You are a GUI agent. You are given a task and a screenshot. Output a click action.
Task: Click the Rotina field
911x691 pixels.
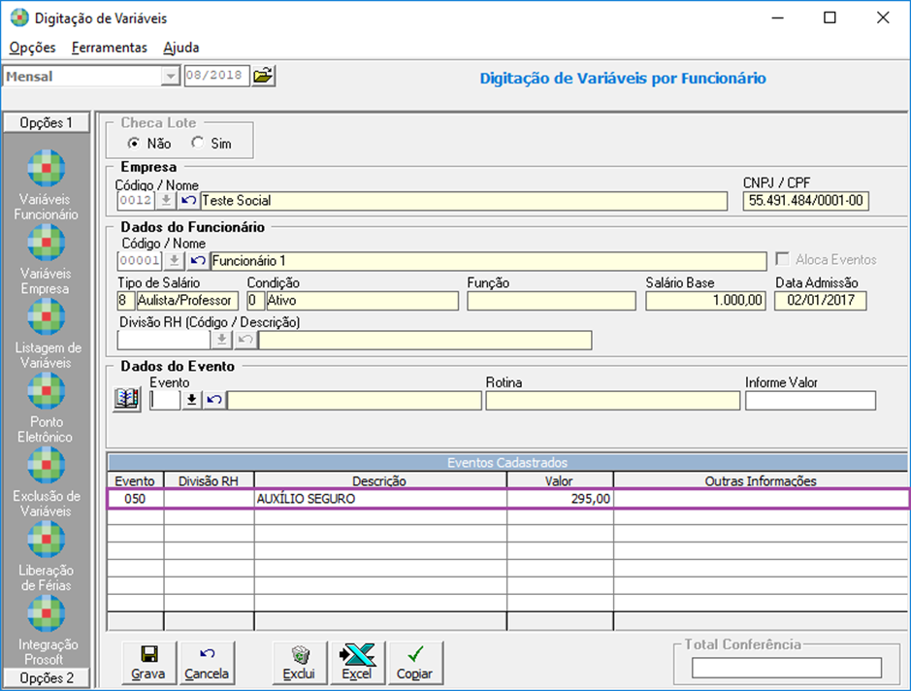click(x=613, y=401)
